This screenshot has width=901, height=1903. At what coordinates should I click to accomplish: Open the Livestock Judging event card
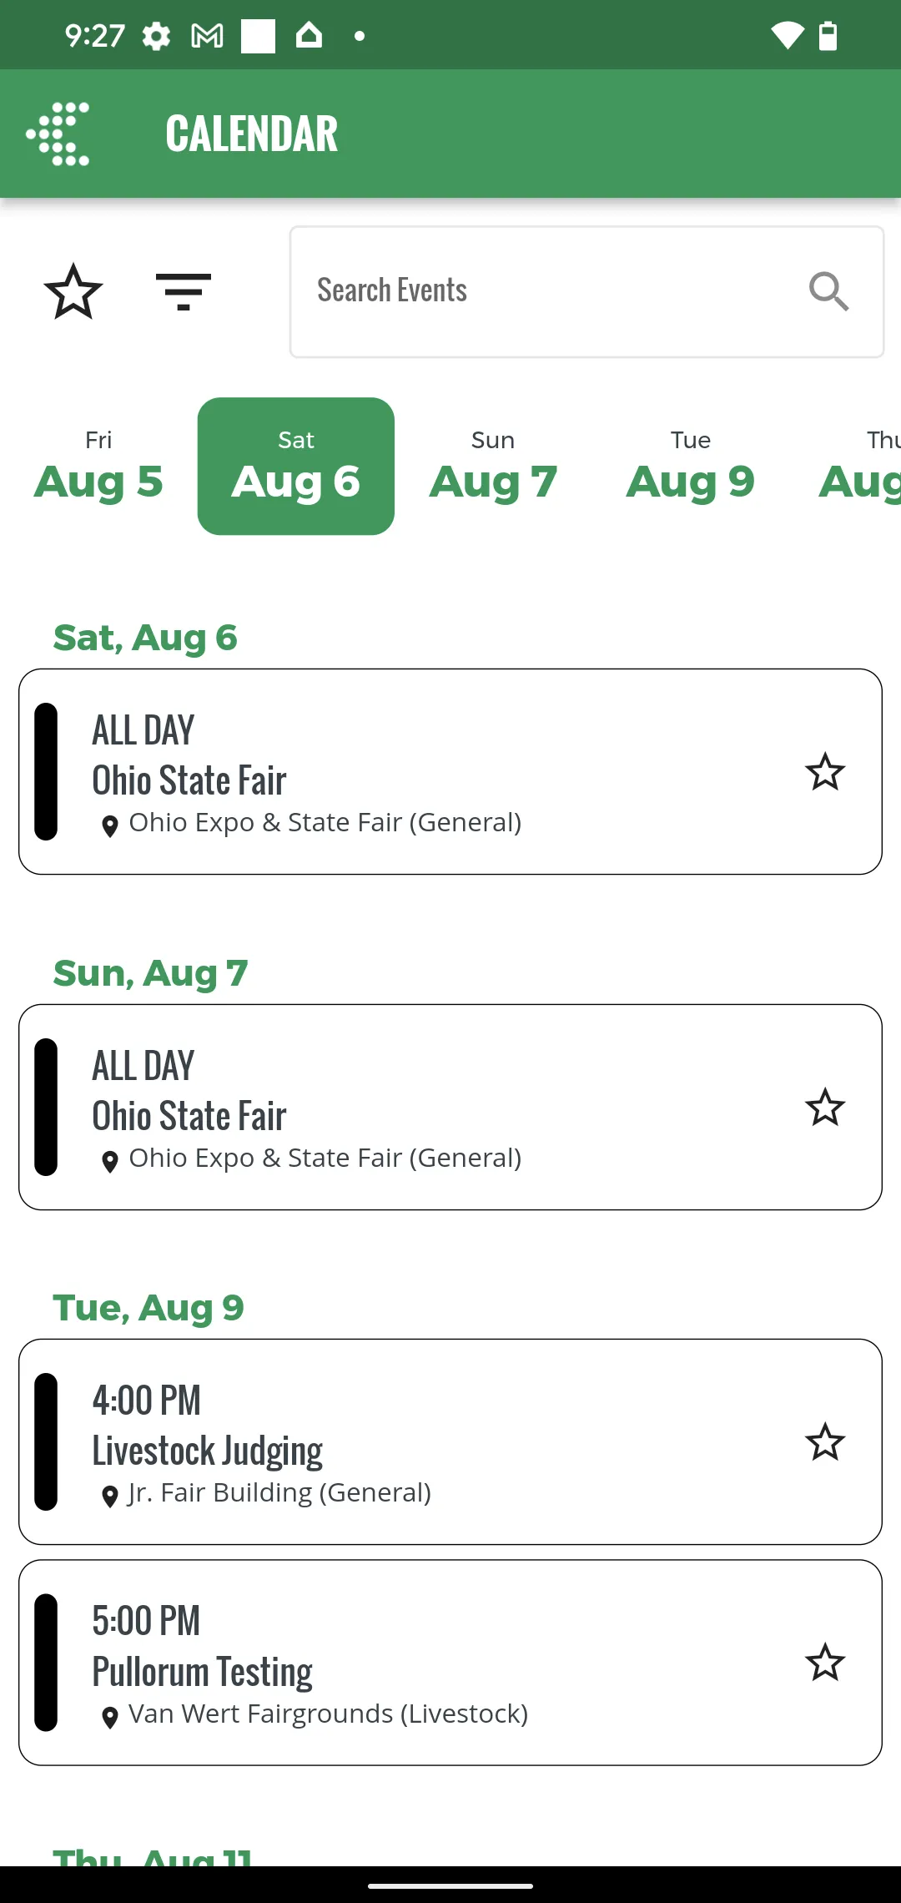point(450,1442)
